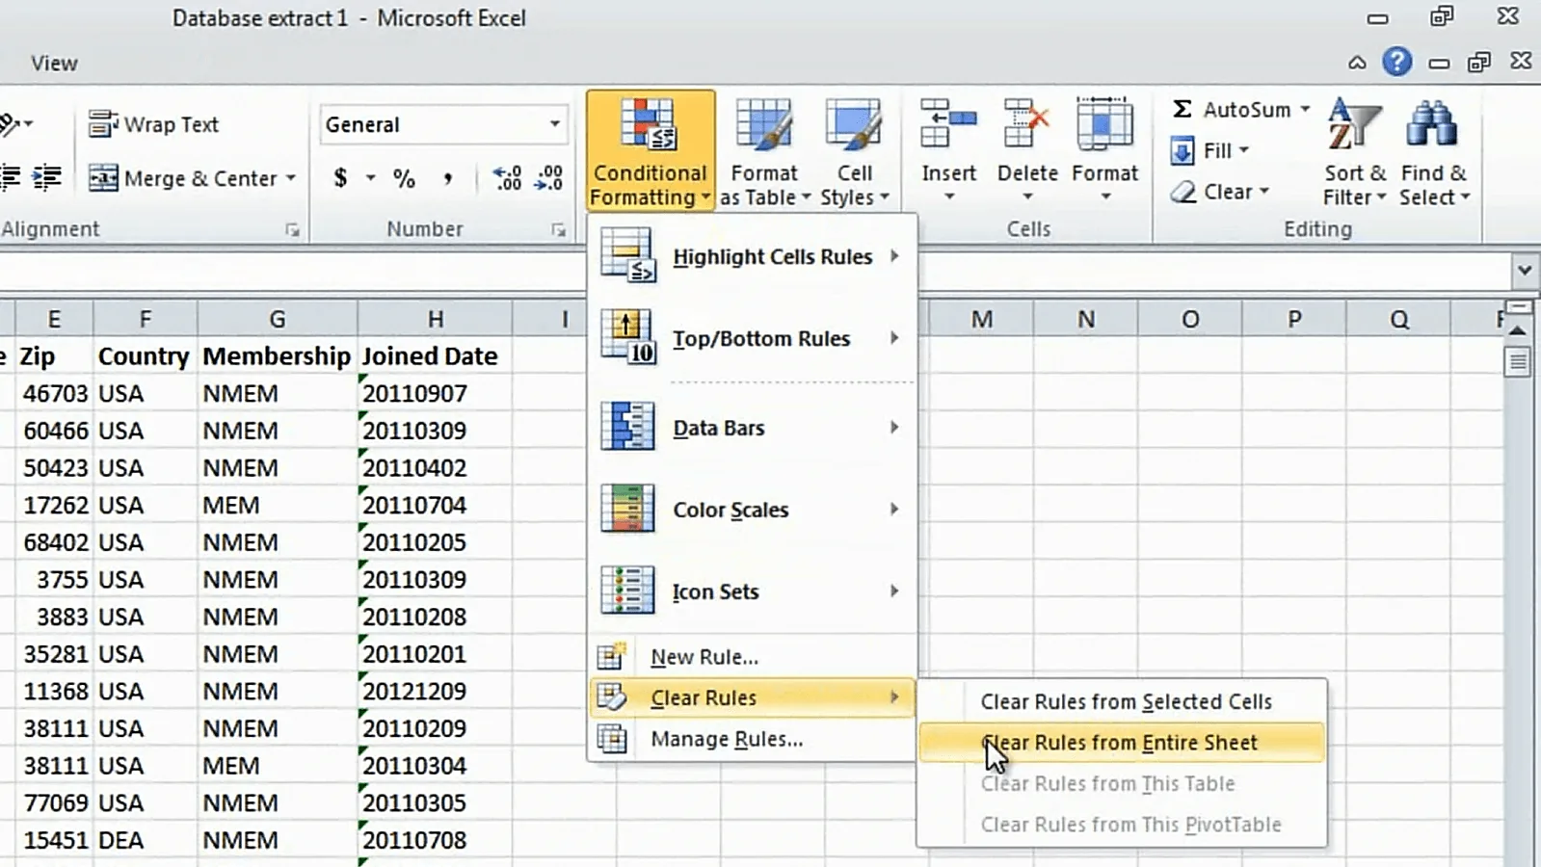Click the Fill down icon

1182,151
